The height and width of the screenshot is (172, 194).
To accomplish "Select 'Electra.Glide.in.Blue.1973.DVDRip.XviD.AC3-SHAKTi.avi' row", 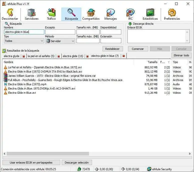I will click(x=97, y=88).
